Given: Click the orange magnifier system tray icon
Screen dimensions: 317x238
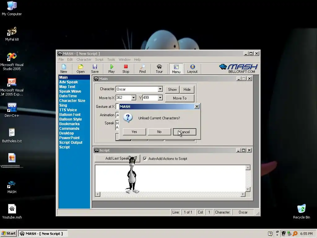Looking at the screenshot, I should tap(295, 234).
